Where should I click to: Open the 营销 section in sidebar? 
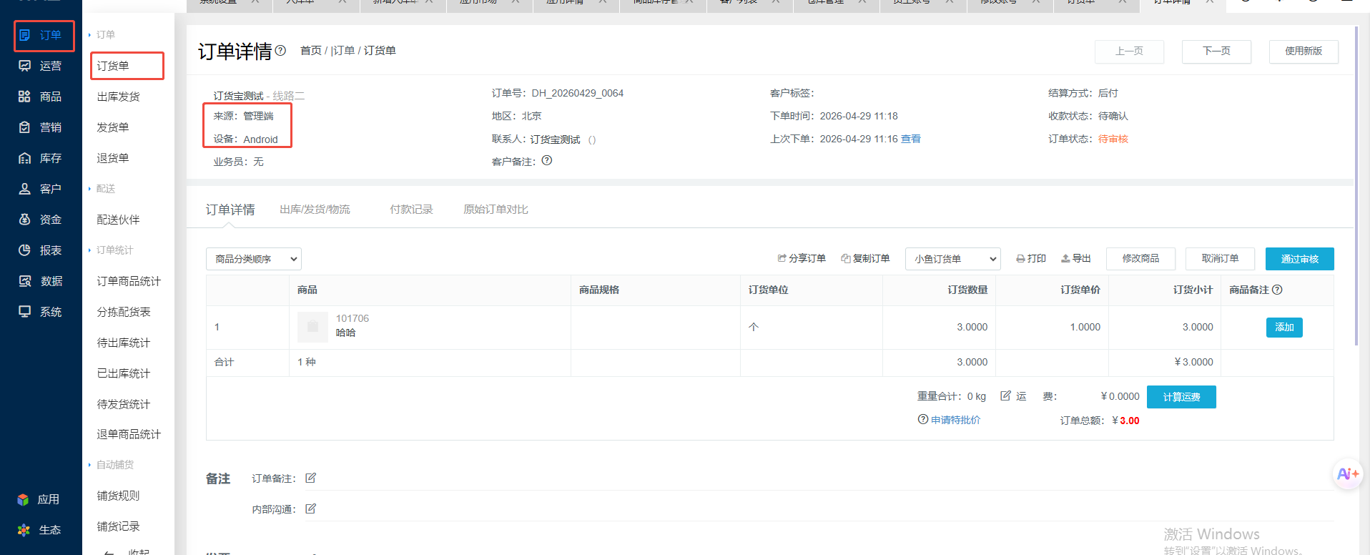[41, 127]
